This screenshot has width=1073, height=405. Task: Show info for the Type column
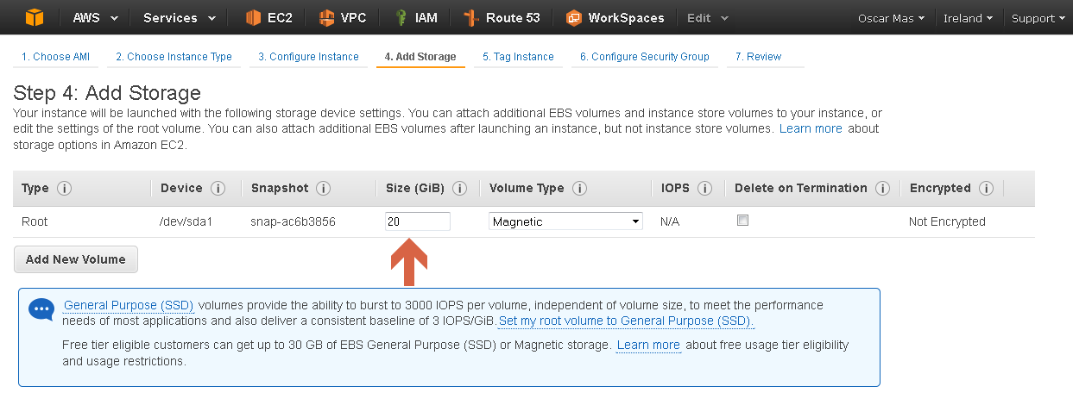click(64, 189)
